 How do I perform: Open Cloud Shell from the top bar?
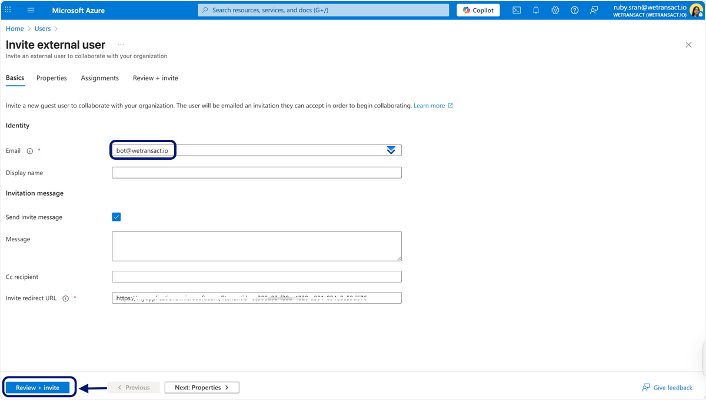coord(517,10)
